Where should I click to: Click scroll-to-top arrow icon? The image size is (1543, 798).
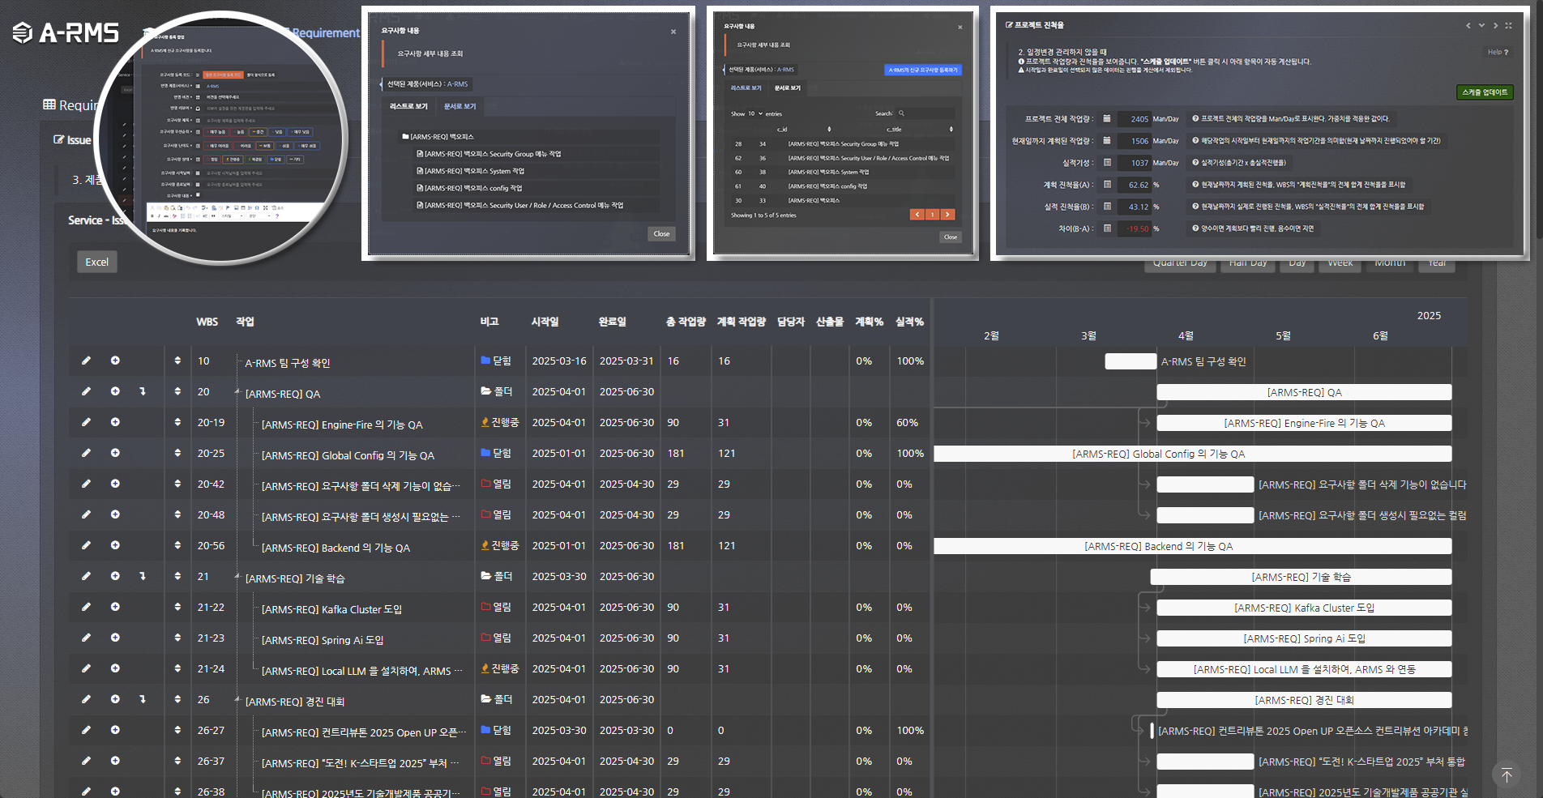coord(1506,775)
